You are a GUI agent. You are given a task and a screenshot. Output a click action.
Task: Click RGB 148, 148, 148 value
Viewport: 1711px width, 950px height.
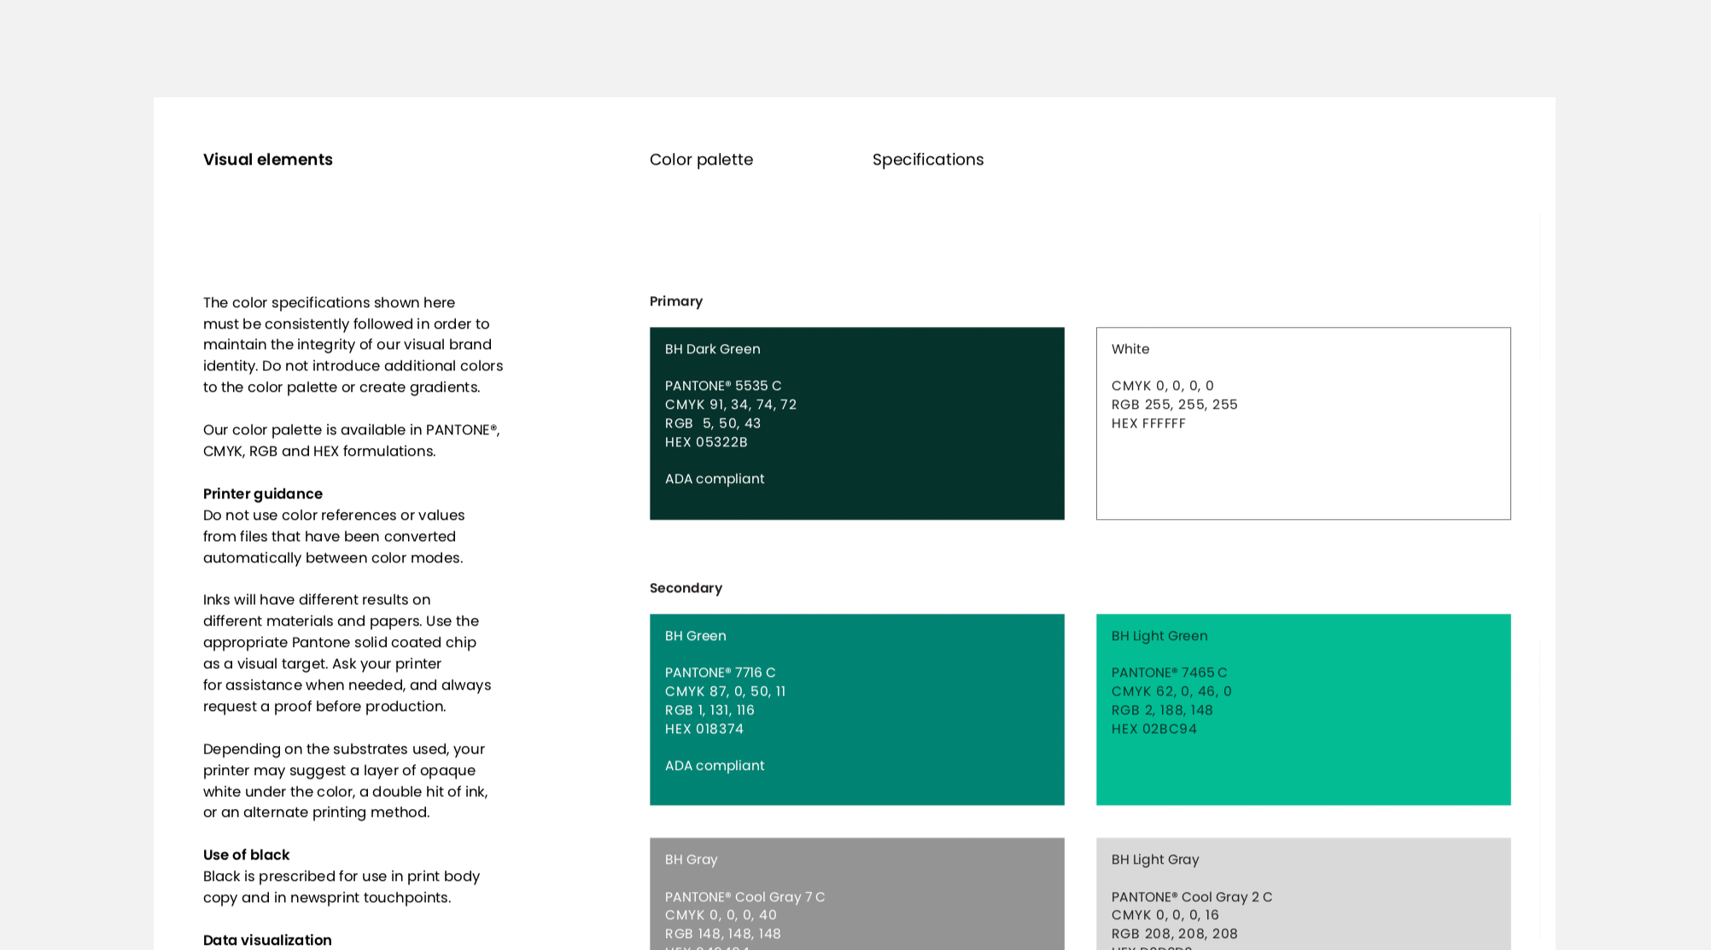[x=723, y=934]
